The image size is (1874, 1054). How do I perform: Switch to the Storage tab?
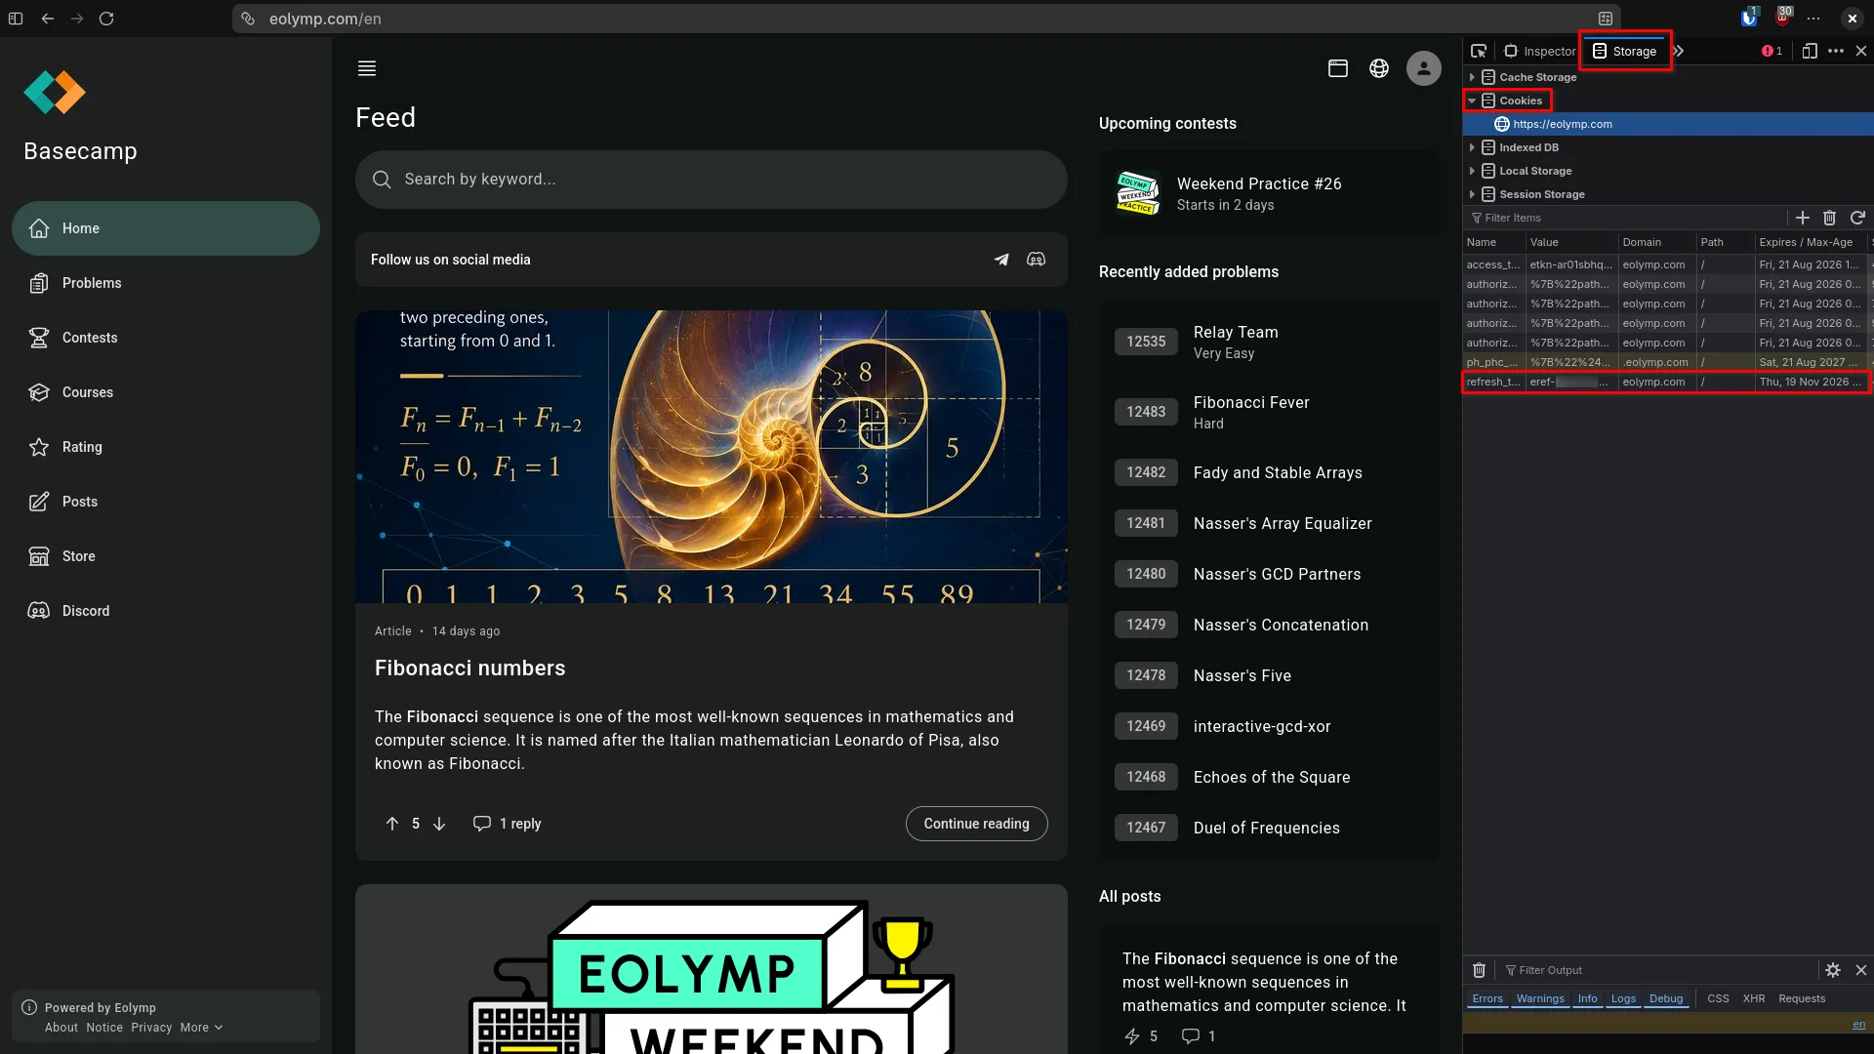point(1625,51)
